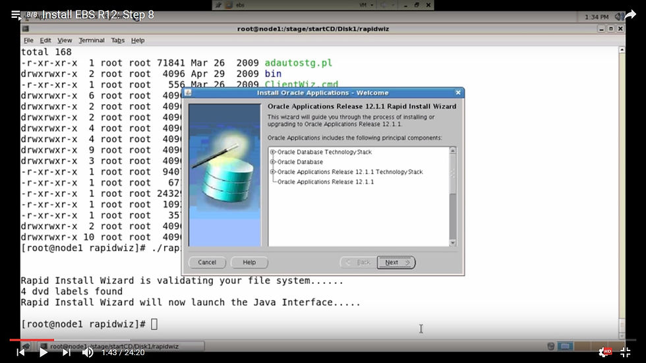The image size is (646, 363).
Task: Expand the Oracle Database tree node
Action: pyautogui.click(x=273, y=162)
